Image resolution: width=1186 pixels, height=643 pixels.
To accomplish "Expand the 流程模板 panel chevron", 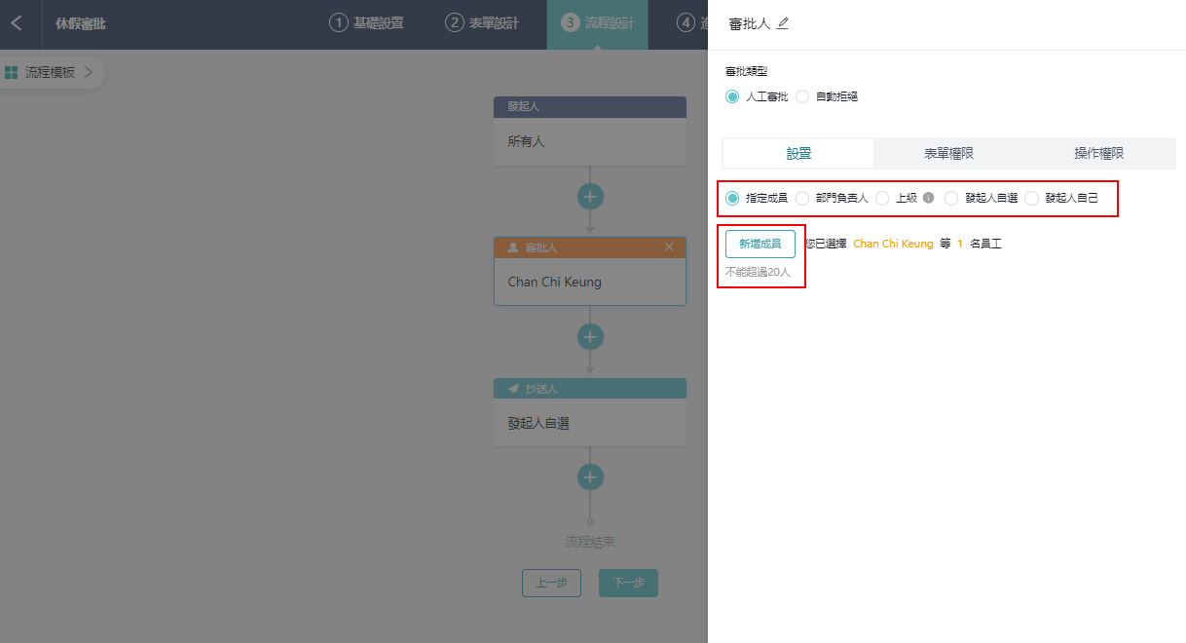I will coord(89,72).
